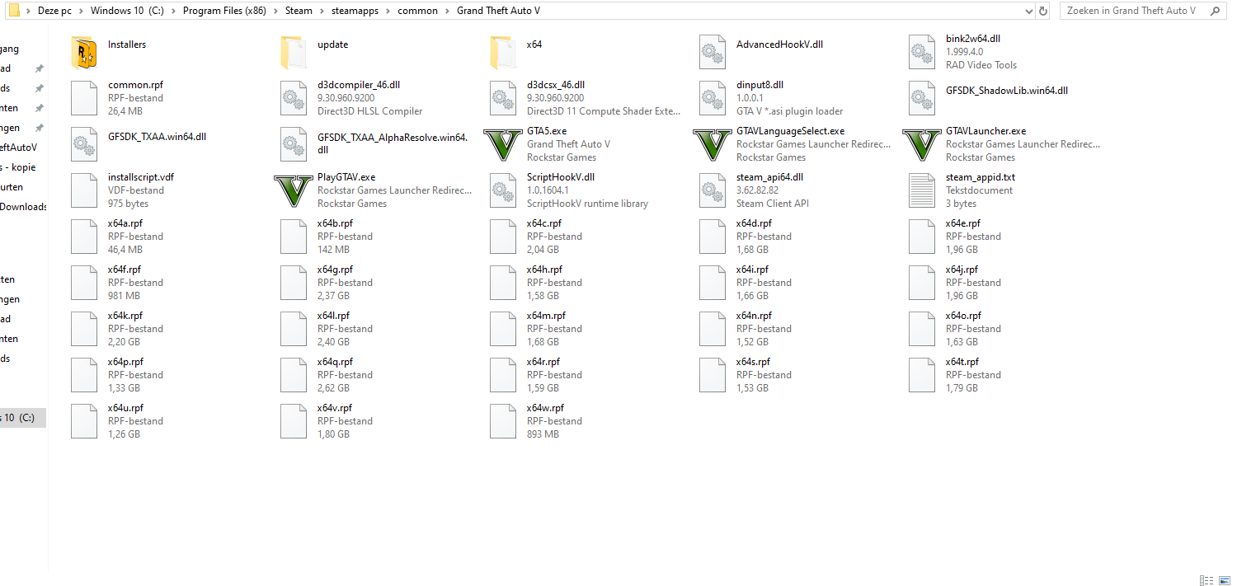The height and width of the screenshot is (586, 1237).
Task: Select the x64n.rpf file name
Action: pyautogui.click(x=754, y=316)
